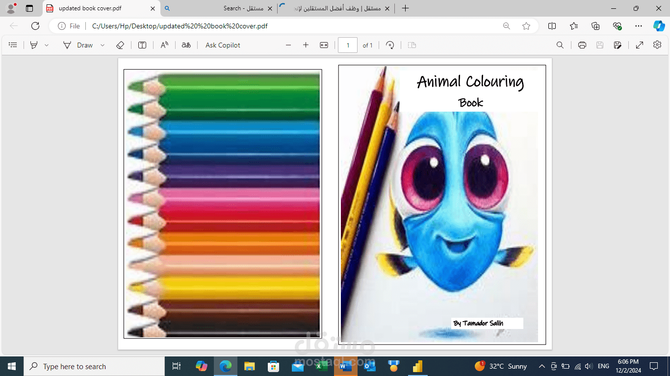This screenshot has height=376, width=670.
Task: Open the browser profile icon
Action: [x=11, y=8]
